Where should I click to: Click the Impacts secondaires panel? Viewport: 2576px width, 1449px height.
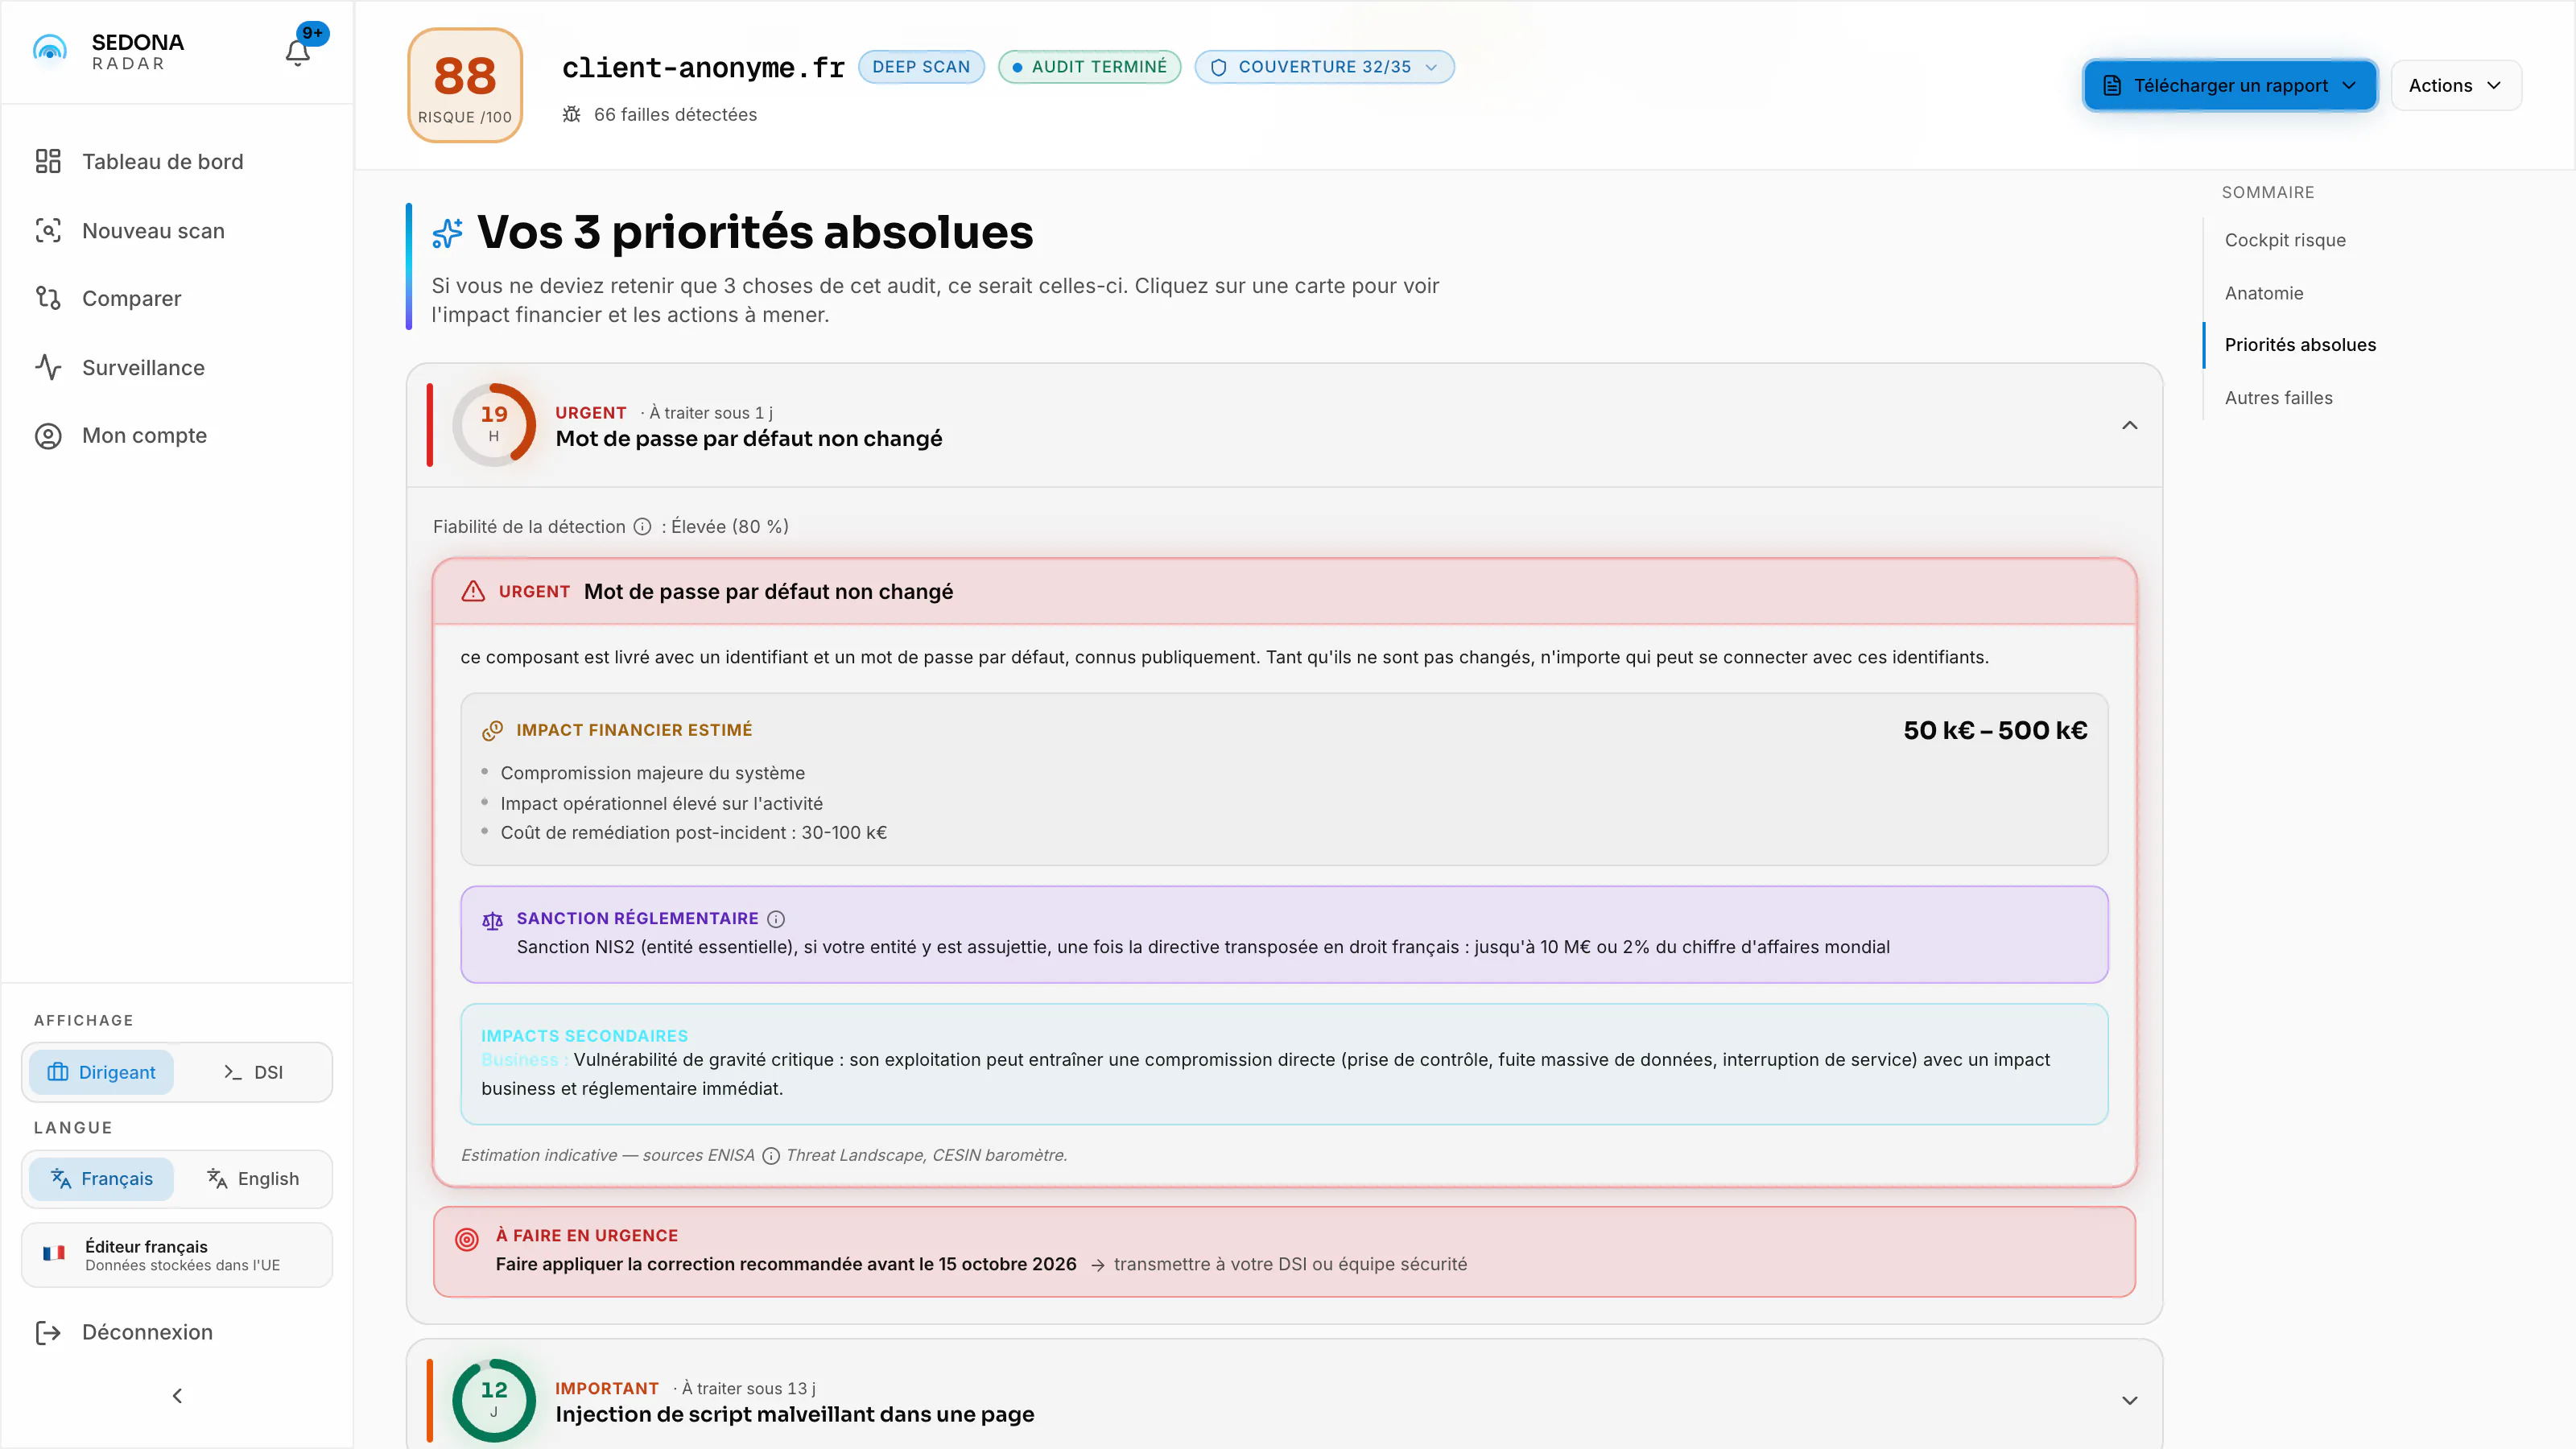coord(1284,1065)
